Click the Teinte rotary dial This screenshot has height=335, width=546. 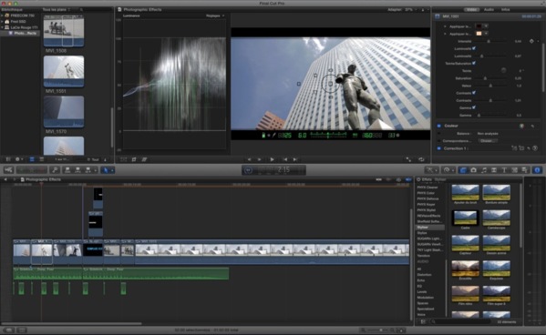503,70
